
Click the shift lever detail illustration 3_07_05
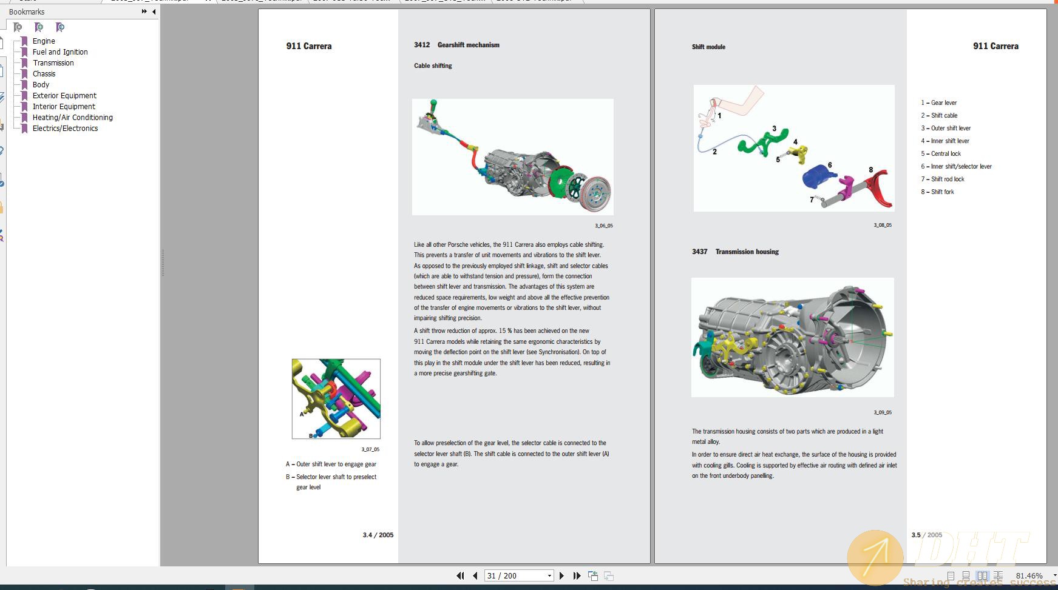[x=336, y=399]
